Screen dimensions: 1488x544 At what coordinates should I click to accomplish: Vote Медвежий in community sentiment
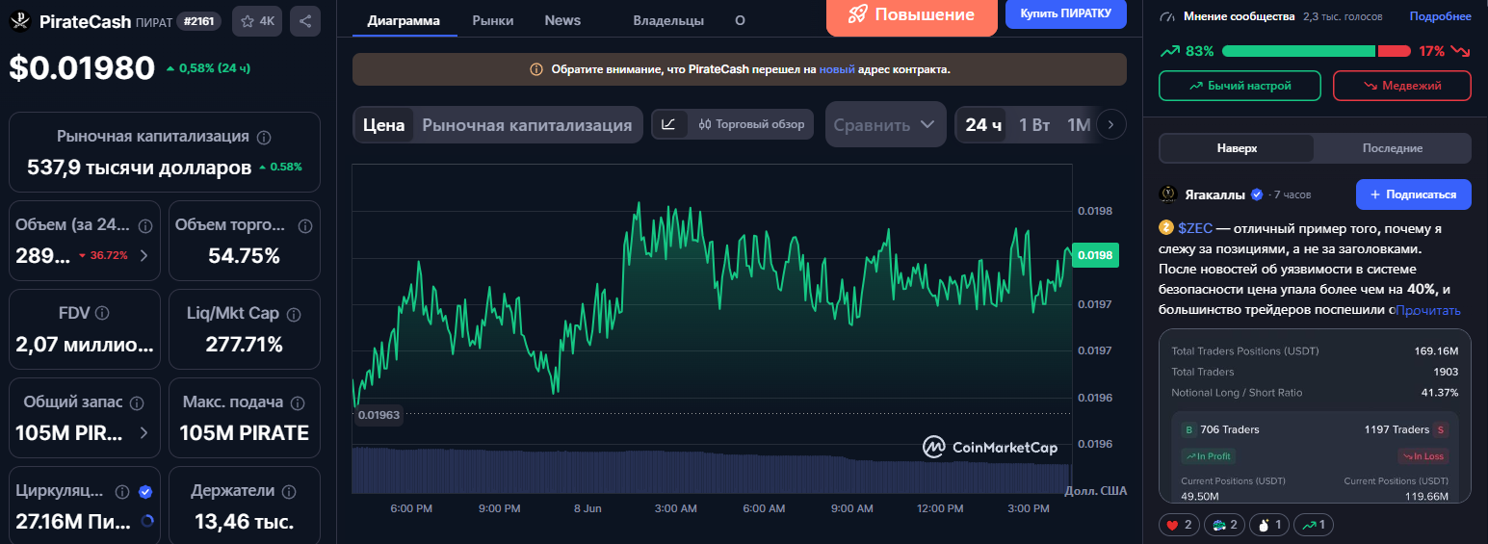tap(1401, 86)
